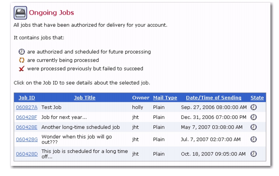Sort table by Job Title header
Image resolution: width=279 pixels, height=176 pixels.
click(x=85, y=98)
